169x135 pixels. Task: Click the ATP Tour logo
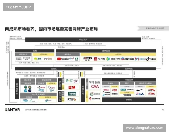pos(41,91)
